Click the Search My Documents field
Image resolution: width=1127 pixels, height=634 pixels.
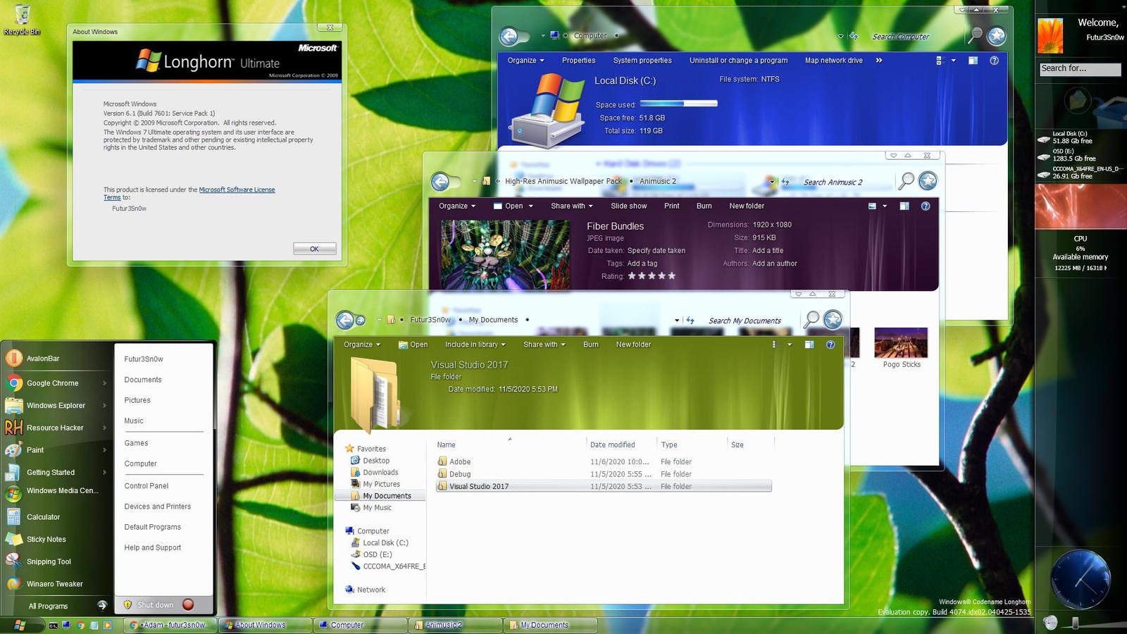click(745, 321)
